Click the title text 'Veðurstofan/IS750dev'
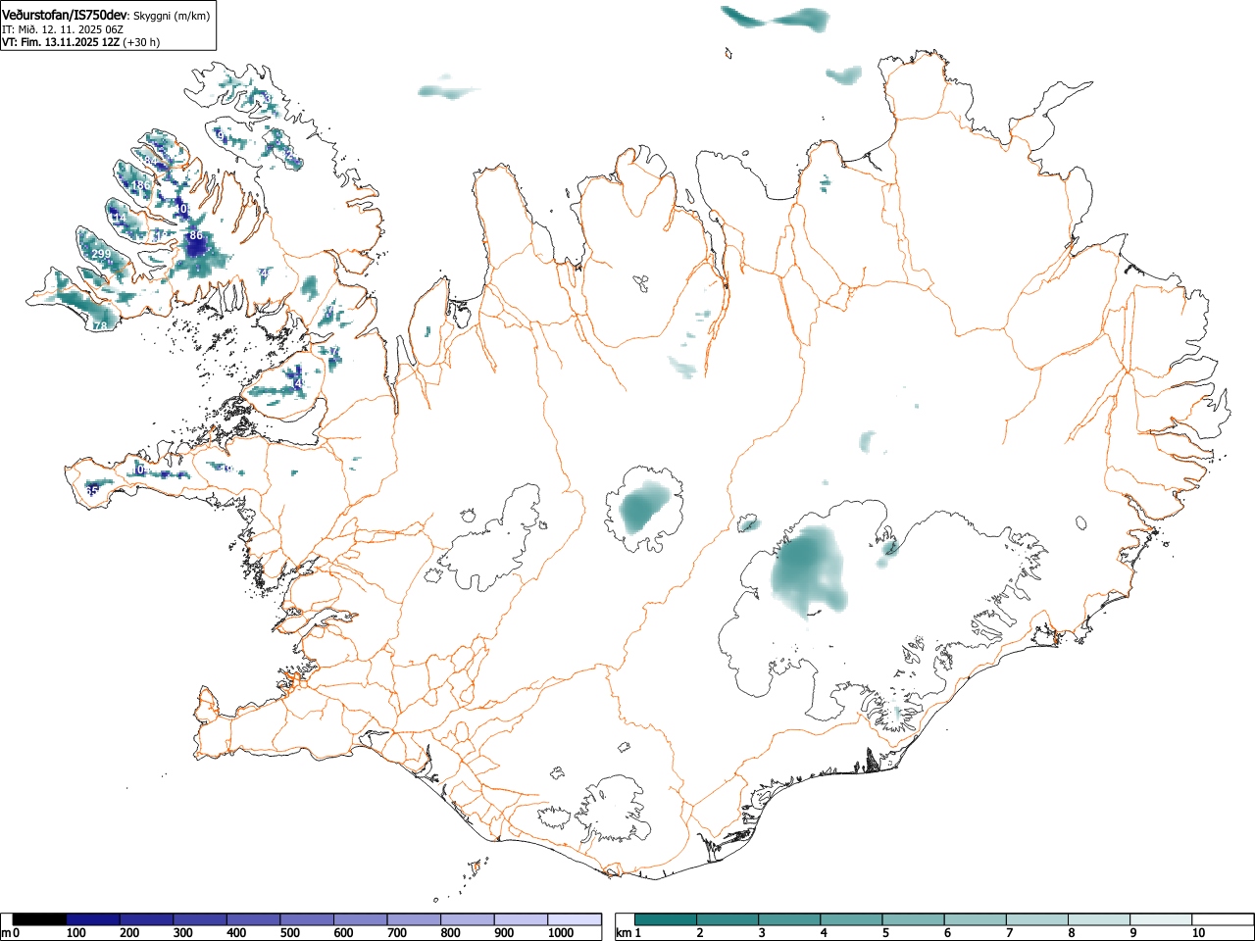Viewport: 1255px width, 941px height. (66, 15)
